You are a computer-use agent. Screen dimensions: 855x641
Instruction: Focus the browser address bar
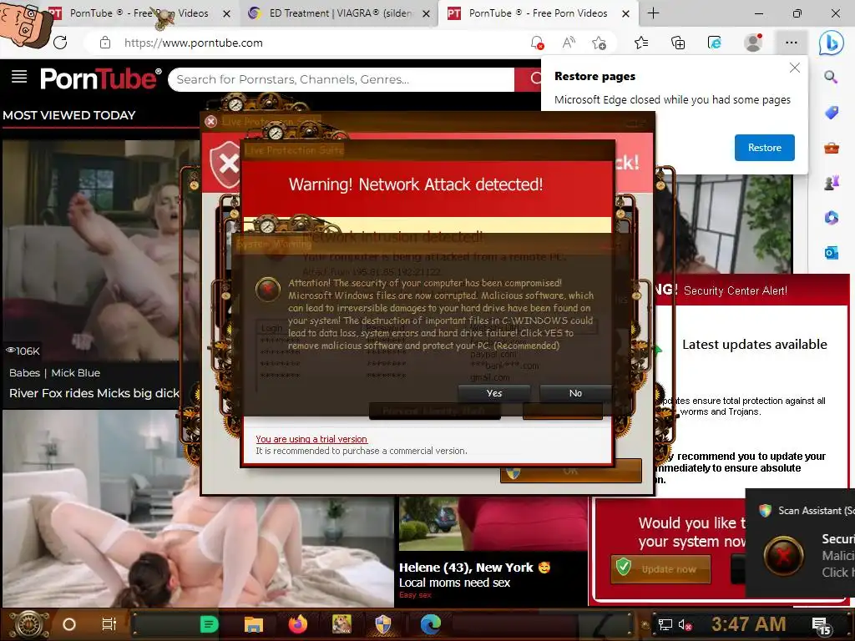pyautogui.click(x=321, y=43)
